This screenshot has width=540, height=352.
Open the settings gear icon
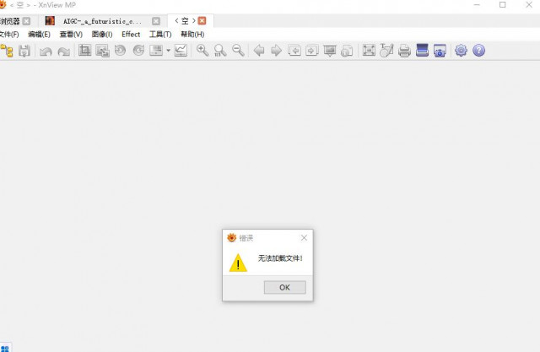(461, 51)
